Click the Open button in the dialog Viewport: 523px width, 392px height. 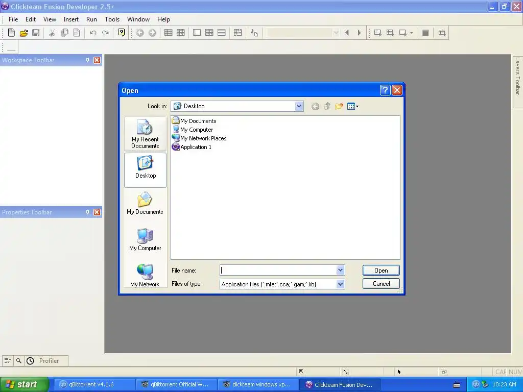pyautogui.click(x=381, y=271)
